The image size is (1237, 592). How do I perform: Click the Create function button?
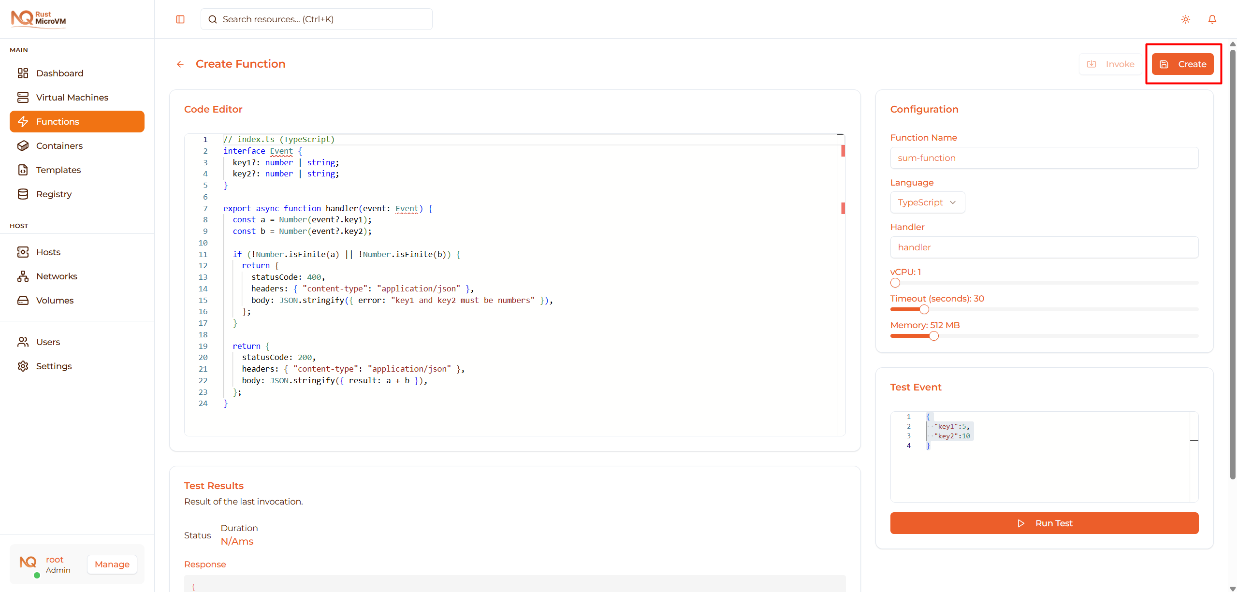coord(1182,64)
